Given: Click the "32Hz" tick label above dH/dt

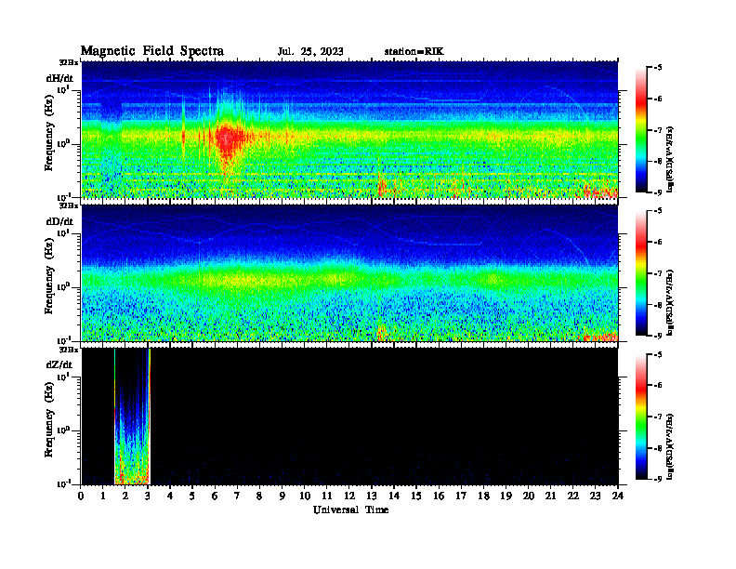Looking at the screenshot, I should 68,62.
